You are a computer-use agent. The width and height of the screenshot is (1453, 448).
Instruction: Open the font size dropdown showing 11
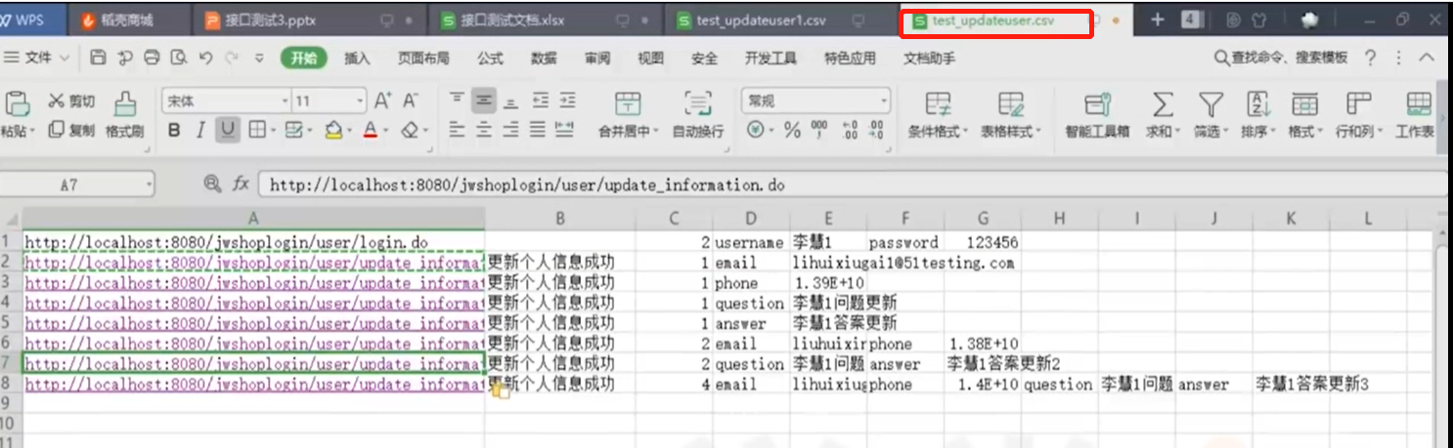(x=360, y=101)
